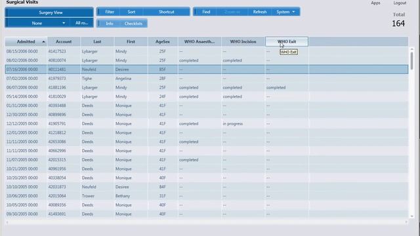The width and height of the screenshot is (420, 236).
Task: Open the Filter toolbar option
Action: 110,12
